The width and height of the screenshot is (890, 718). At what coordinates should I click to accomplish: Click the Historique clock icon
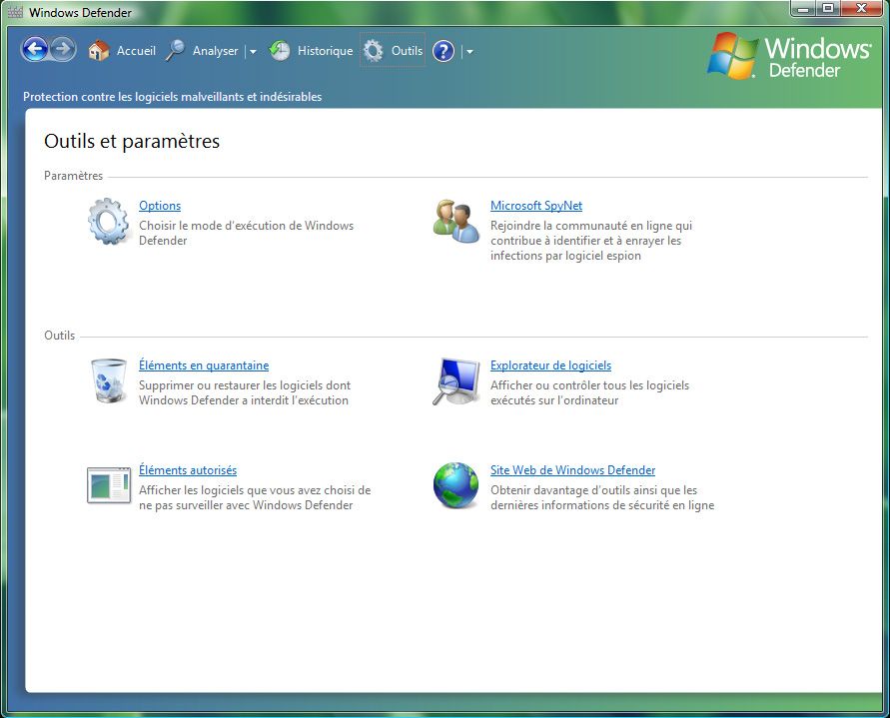point(280,51)
